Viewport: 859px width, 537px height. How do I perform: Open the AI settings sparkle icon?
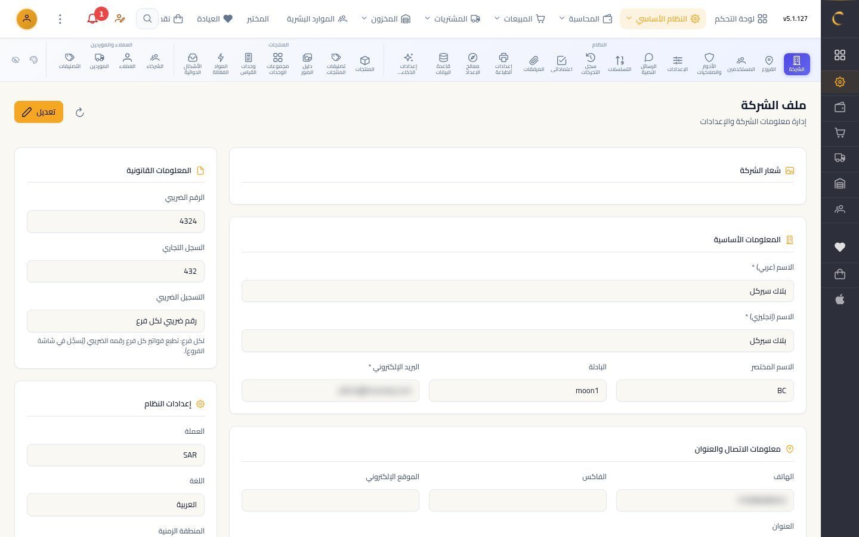pos(408,63)
